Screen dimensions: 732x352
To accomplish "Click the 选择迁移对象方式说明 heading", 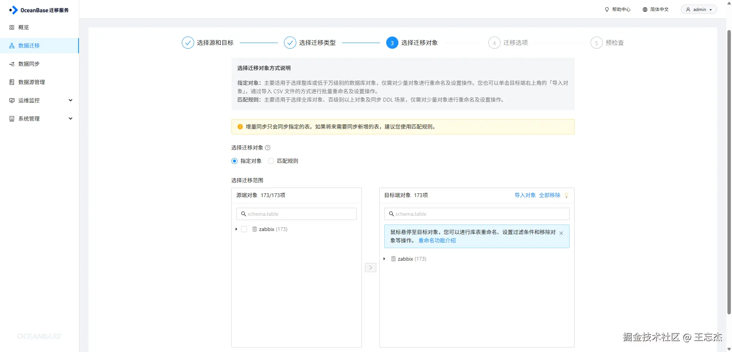I will pos(264,68).
